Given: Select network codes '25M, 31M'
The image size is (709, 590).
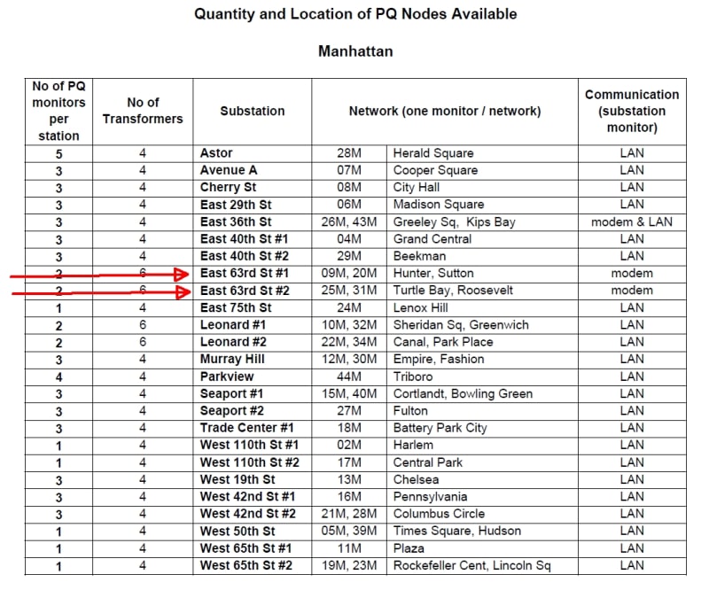Looking at the screenshot, I should coord(349,291).
